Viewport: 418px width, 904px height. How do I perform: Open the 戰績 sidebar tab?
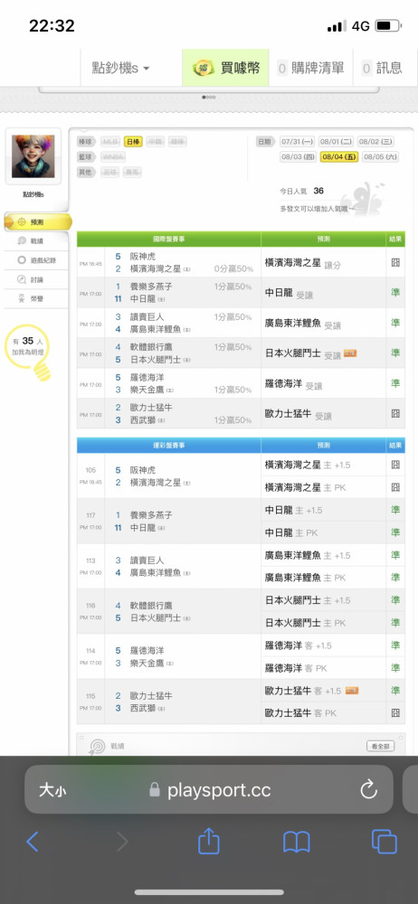click(36, 241)
